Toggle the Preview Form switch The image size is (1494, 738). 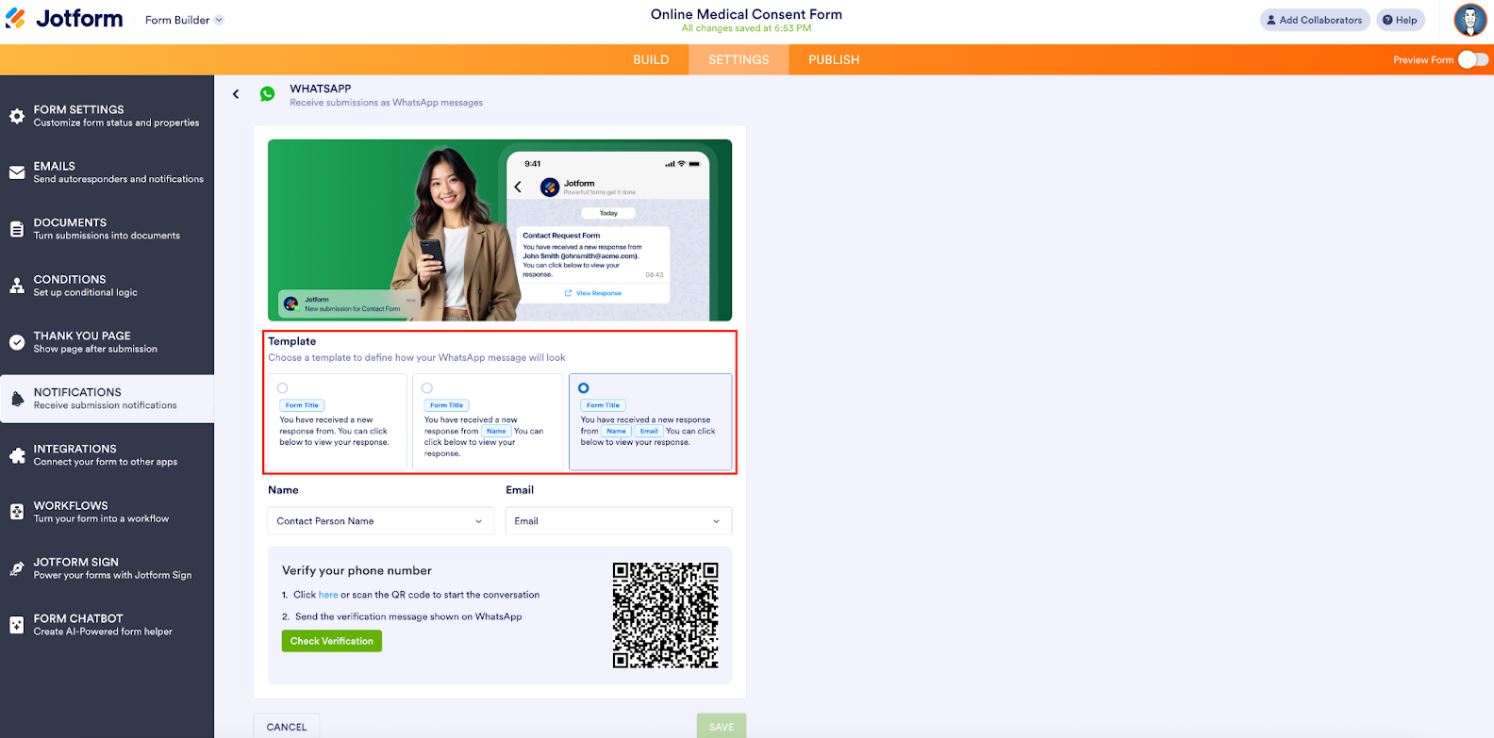pyautogui.click(x=1472, y=59)
